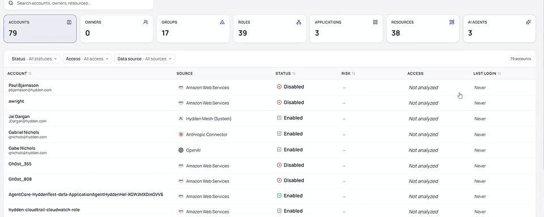This screenshot has width=544, height=217.
Task: Click Disabled status icon for Paul Bjarnason
Action: (279, 87)
